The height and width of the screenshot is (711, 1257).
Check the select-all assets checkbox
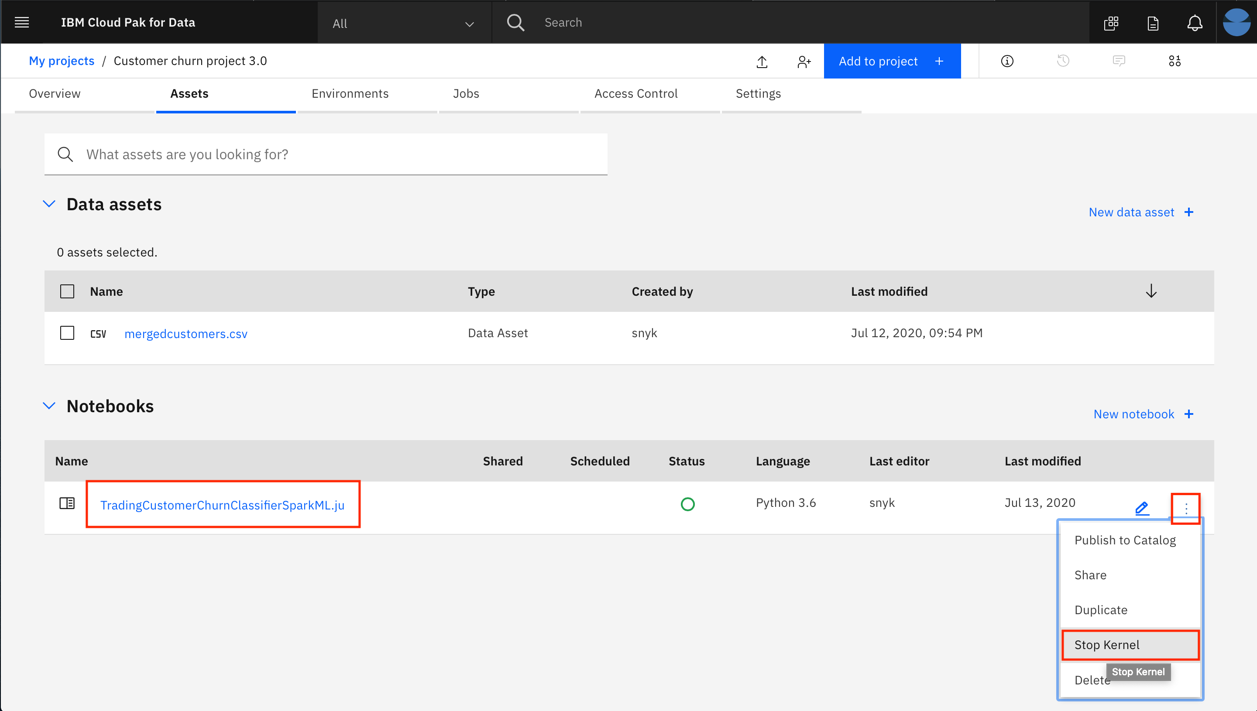tap(67, 291)
